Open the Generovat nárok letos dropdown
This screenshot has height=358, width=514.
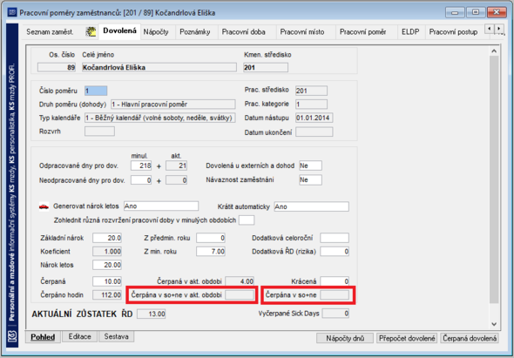point(161,206)
